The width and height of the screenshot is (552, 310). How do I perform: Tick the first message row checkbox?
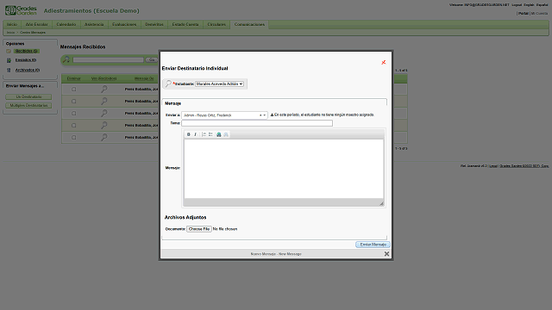(74, 90)
